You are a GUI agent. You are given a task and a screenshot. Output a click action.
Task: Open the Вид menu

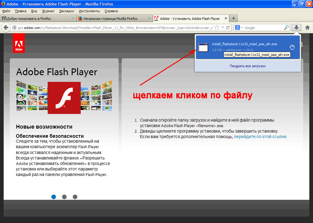pos(34,11)
